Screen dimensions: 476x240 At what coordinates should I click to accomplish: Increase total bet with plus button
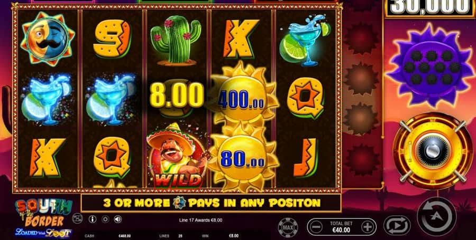(x=368, y=227)
